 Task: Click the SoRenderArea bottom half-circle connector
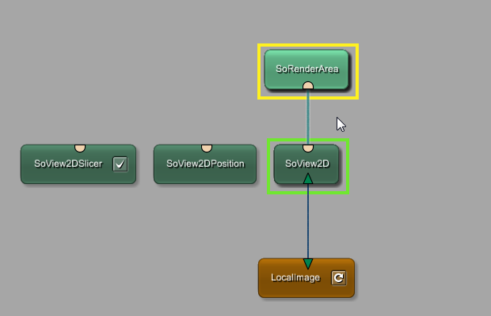pyautogui.click(x=308, y=85)
